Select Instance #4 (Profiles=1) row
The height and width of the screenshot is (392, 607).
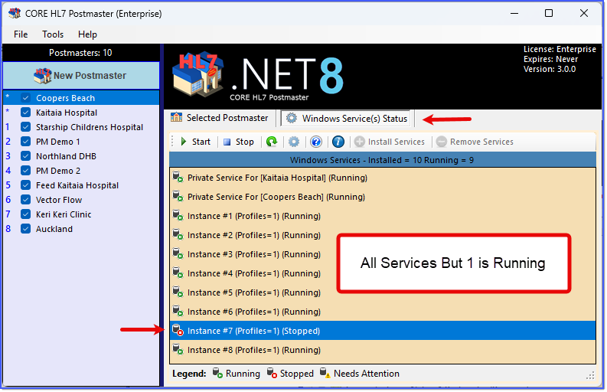[x=383, y=273]
